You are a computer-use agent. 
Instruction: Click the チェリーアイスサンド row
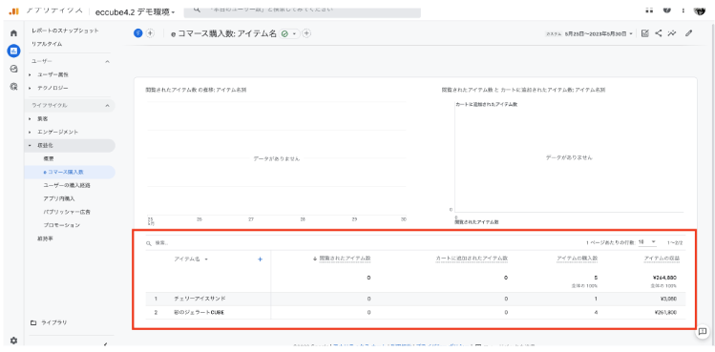tap(415, 300)
